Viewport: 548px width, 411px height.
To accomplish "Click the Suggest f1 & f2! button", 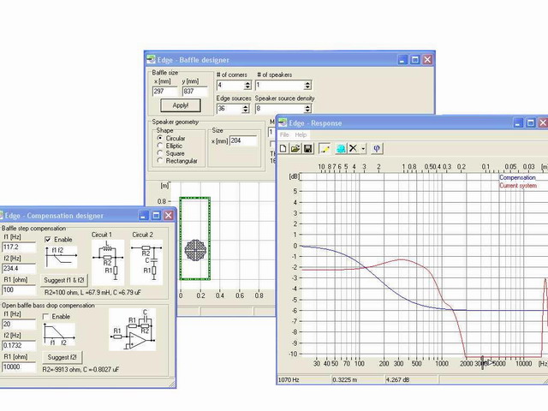I will [x=64, y=280].
